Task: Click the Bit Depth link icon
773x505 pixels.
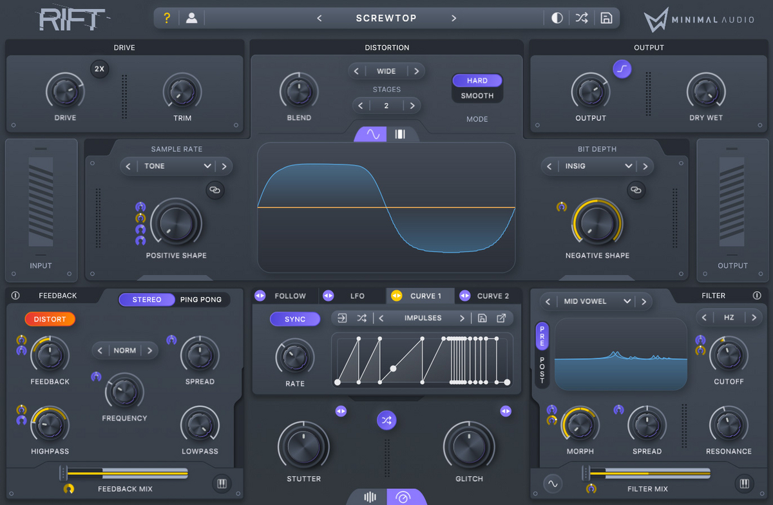Action: coord(636,190)
